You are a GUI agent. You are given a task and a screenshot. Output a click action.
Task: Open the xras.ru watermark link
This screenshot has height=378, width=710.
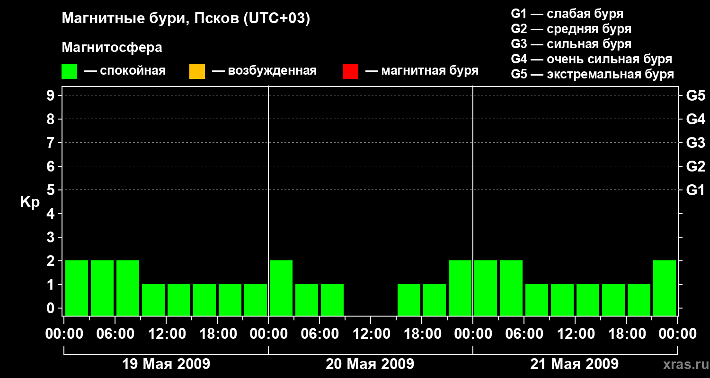[x=683, y=364]
